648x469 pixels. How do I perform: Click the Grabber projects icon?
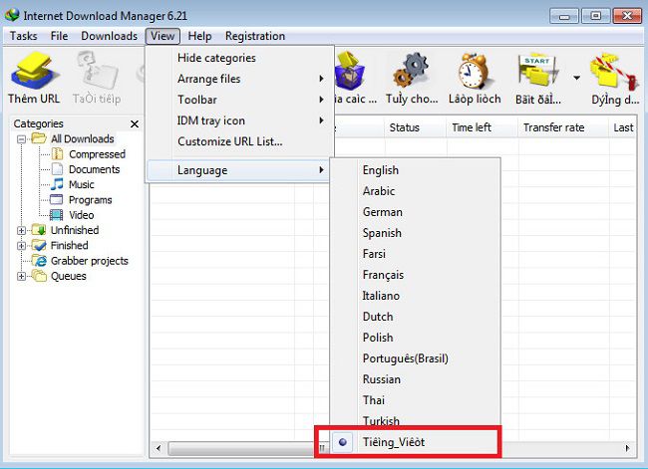pos(40,261)
